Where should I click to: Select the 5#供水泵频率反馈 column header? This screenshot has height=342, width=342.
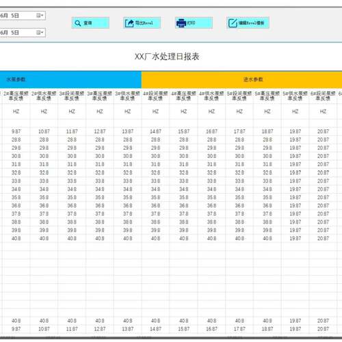295,96
